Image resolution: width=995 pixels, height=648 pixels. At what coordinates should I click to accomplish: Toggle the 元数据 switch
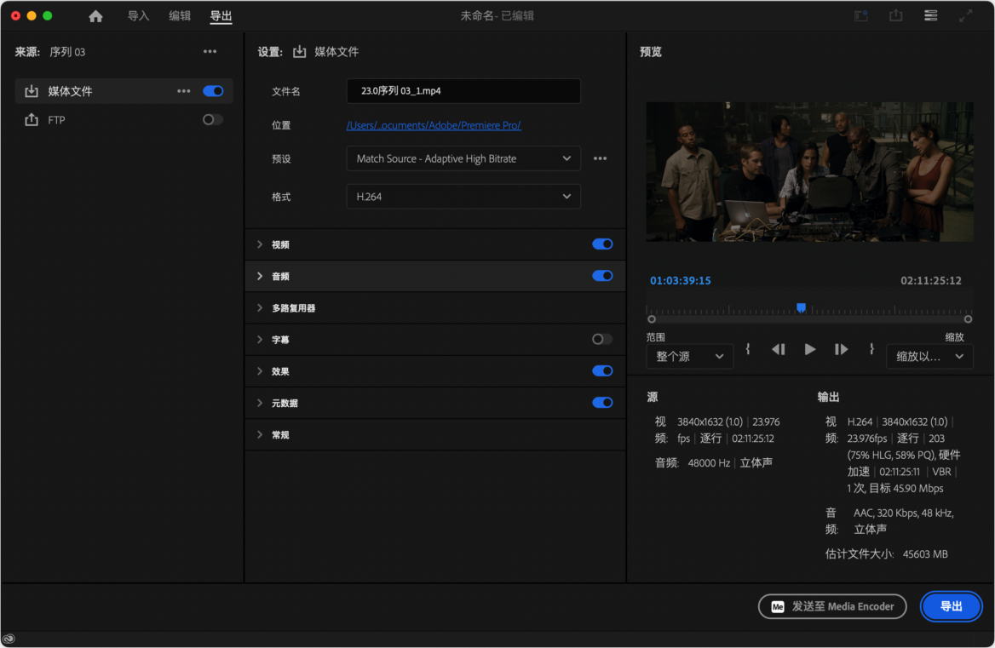pos(602,403)
